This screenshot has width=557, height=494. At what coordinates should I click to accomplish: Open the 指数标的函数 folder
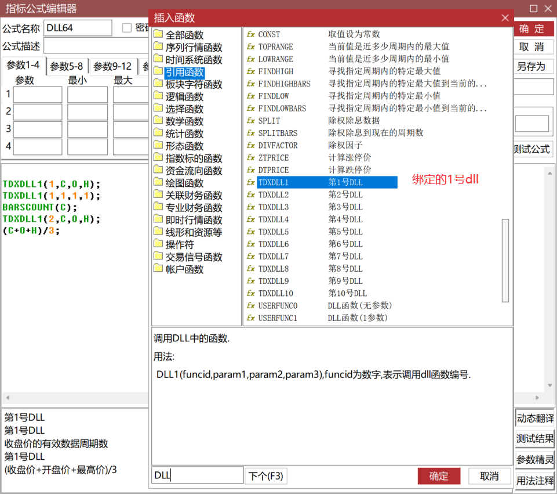pyautogui.click(x=188, y=158)
